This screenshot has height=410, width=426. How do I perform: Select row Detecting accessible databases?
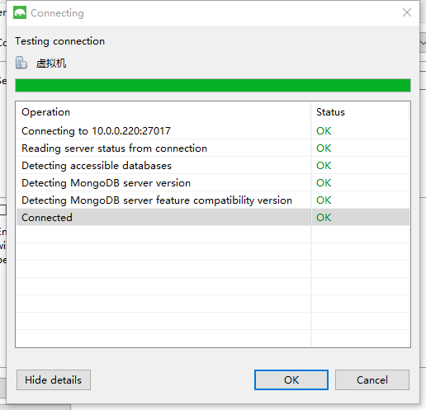213,166
